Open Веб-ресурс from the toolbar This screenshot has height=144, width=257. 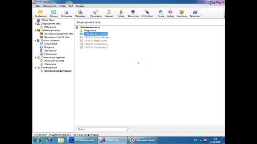tap(133, 13)
